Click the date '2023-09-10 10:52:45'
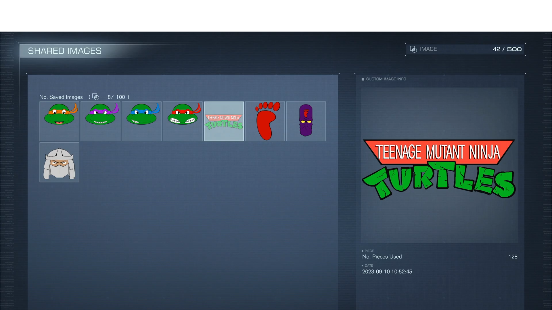552x310 pixels. [387, 272]
